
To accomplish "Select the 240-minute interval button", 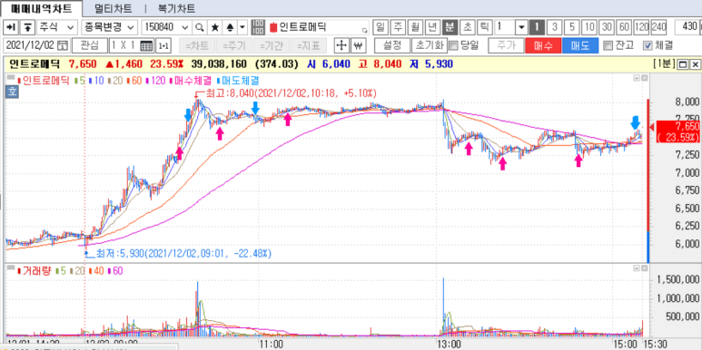I will [658, 27].
